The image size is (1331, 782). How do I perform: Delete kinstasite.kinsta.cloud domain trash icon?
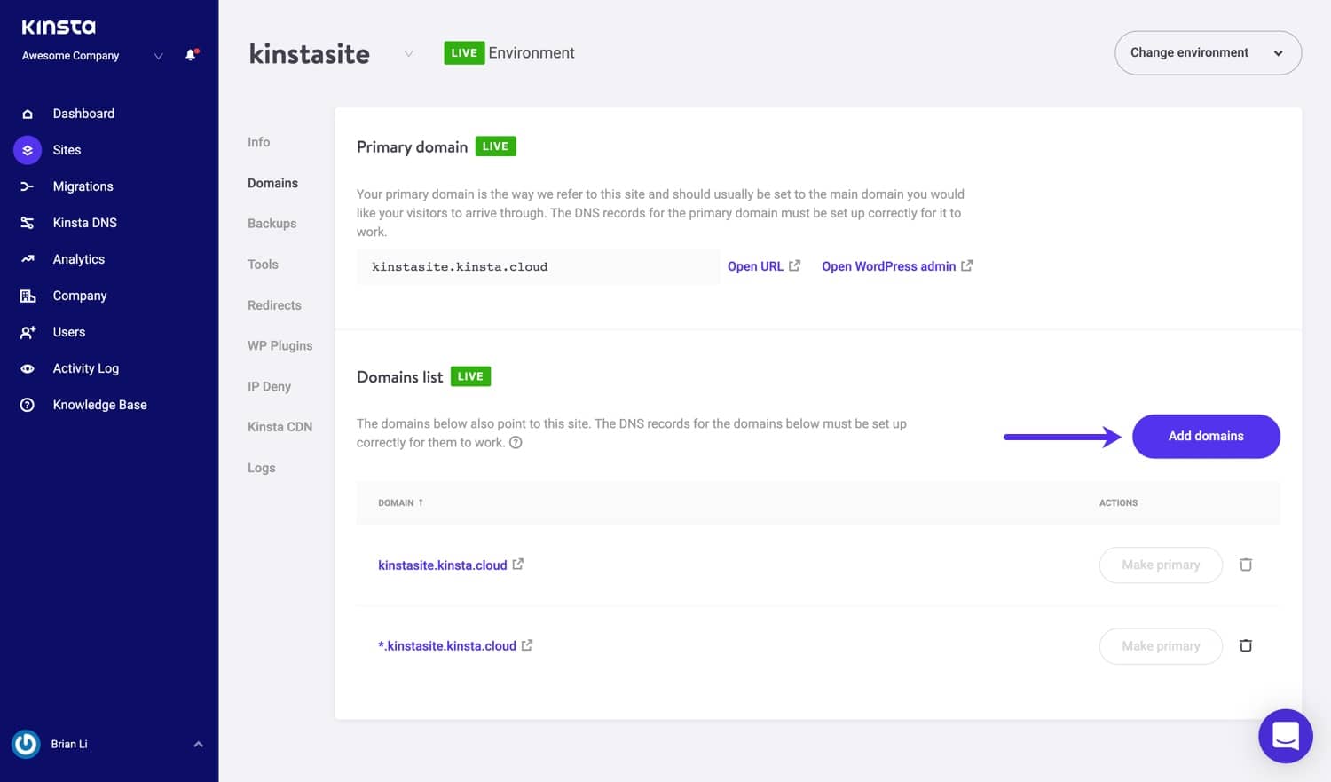coord(1246,565)
